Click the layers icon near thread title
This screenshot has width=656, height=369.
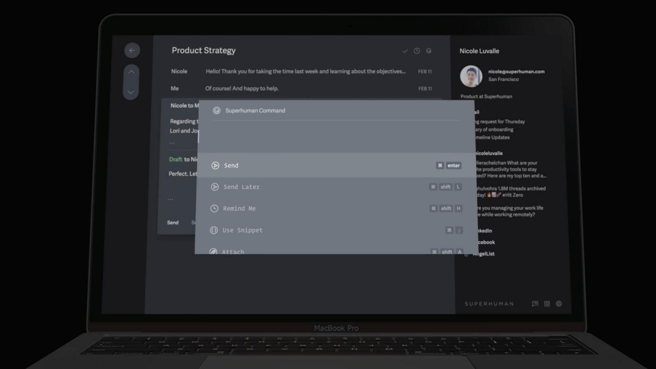point(429,51)
